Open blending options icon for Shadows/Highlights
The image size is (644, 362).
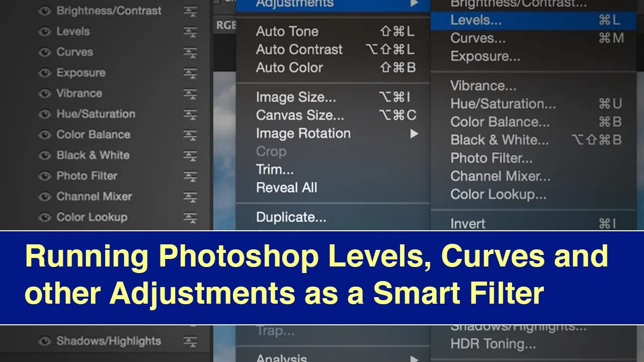[190, 341]
